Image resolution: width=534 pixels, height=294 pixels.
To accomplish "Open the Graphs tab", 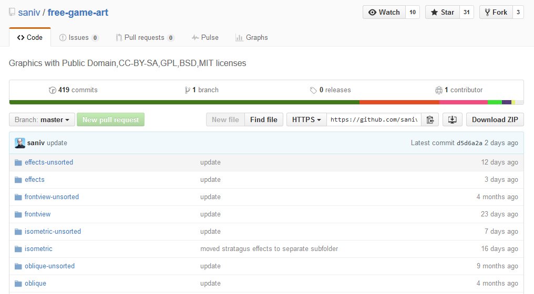I will [252, 37].
